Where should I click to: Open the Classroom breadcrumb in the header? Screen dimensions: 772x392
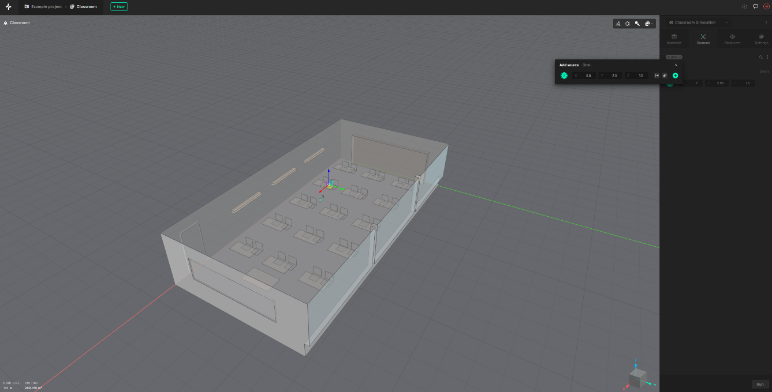[x=83, y=7]
